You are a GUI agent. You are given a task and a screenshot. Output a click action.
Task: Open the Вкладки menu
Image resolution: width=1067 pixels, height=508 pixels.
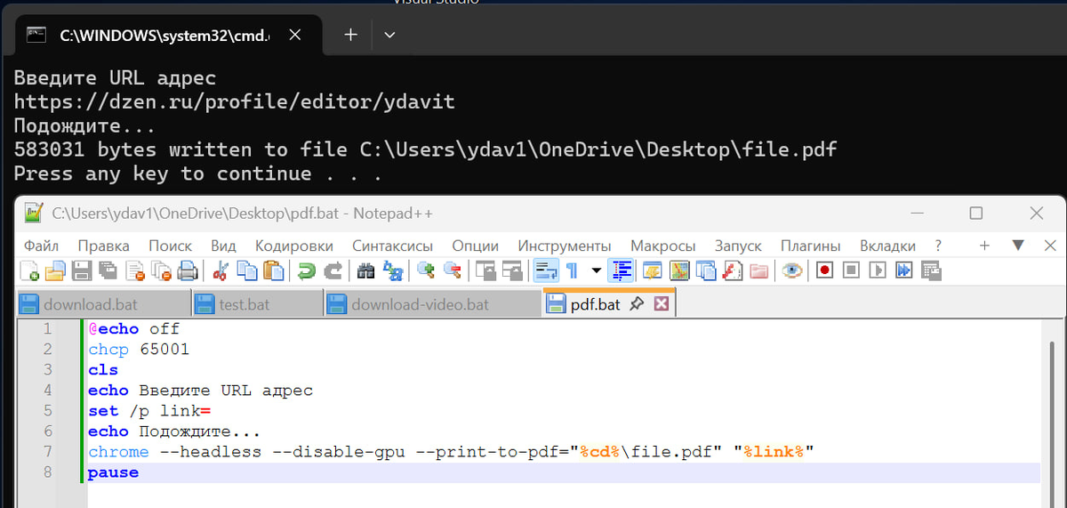pos(887,246)
